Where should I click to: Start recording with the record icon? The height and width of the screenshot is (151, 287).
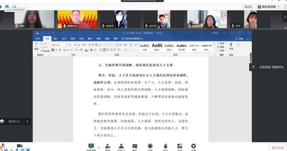coord(150,146)
